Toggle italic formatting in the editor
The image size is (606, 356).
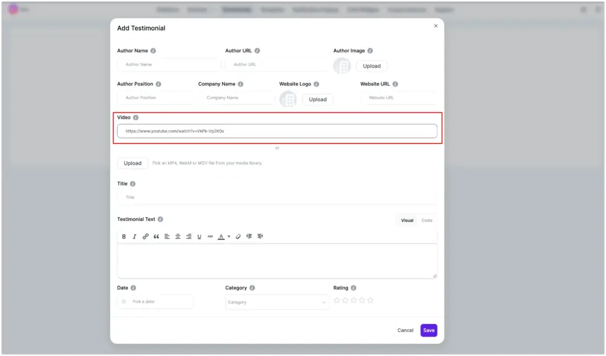click(134, 237)
